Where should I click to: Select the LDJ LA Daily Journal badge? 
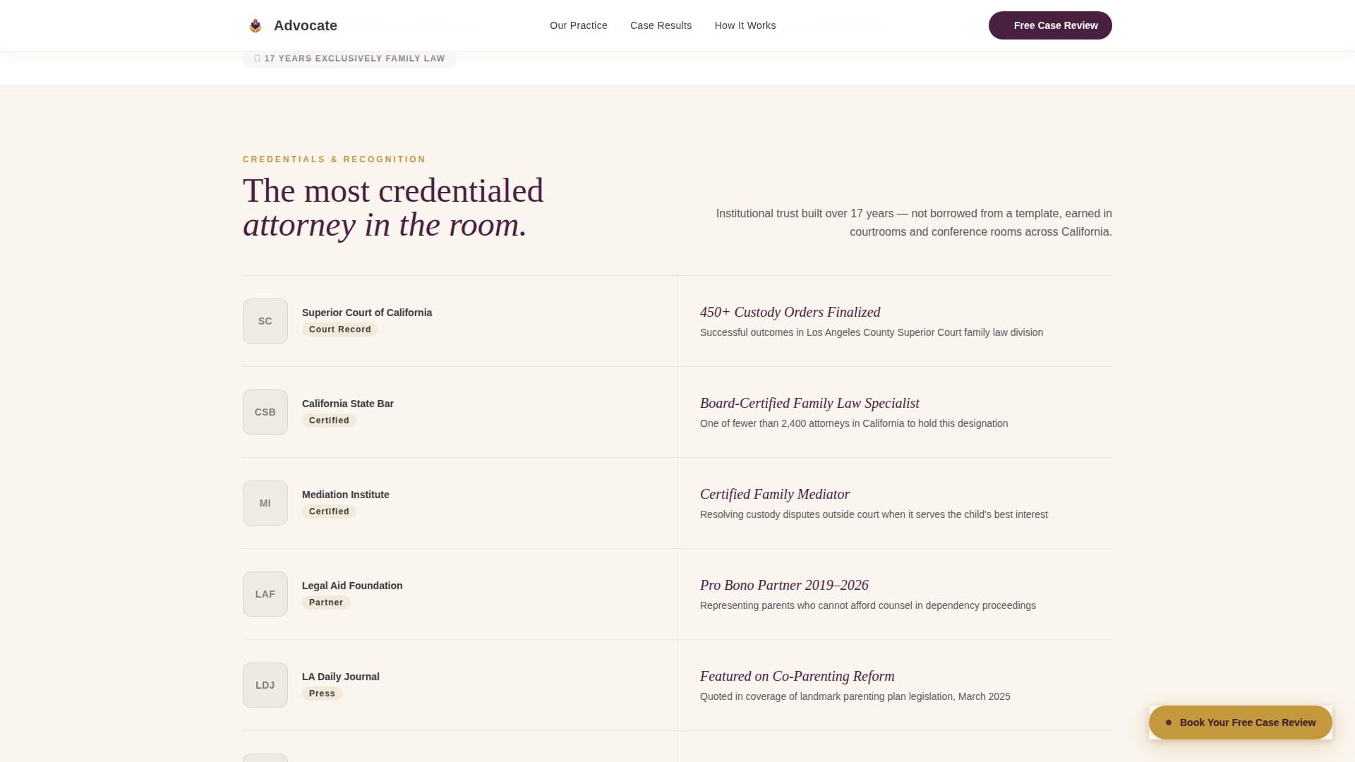265,684
